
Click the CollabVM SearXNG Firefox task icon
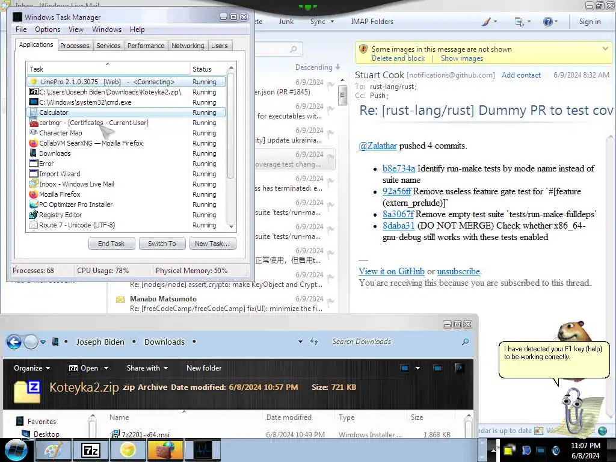pos(34,143)
